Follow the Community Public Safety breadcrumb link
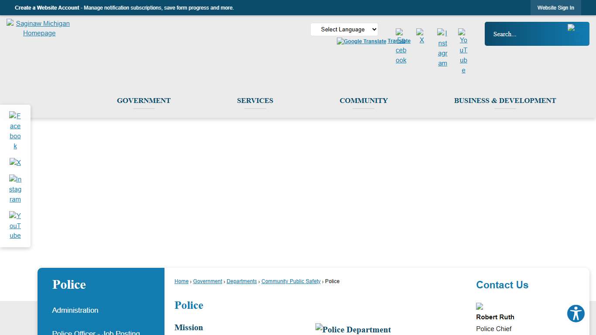Screen dimensions: 596x335 pyautogui.click(x=291, y=281)
